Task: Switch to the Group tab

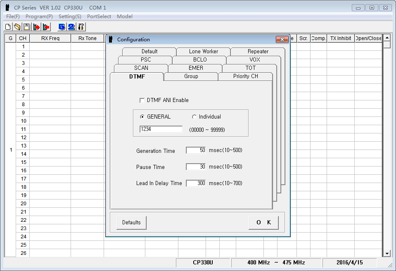Action: (191, 76)
